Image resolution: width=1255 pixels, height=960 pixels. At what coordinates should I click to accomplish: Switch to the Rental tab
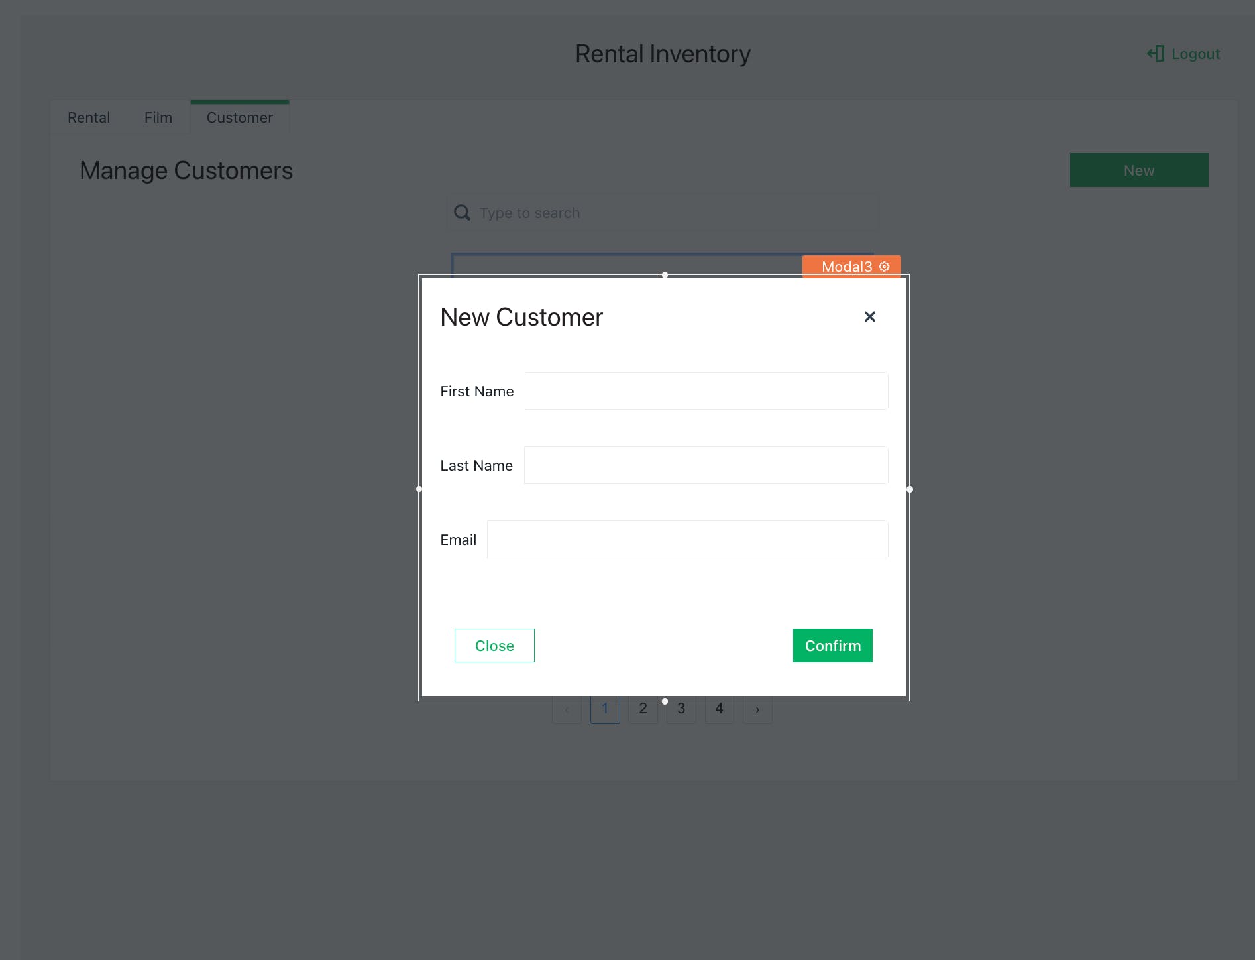pos(89,117)
